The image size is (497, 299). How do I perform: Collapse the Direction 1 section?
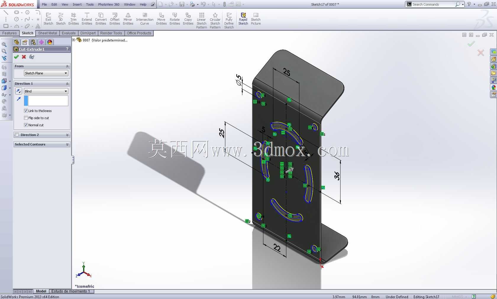coord(67,84)
